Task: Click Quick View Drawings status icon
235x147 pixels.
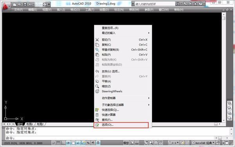Action: pyautogui.click(x=137, y=143)
